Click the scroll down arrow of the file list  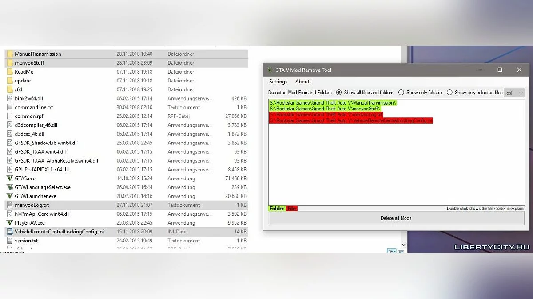pos(403,245)
